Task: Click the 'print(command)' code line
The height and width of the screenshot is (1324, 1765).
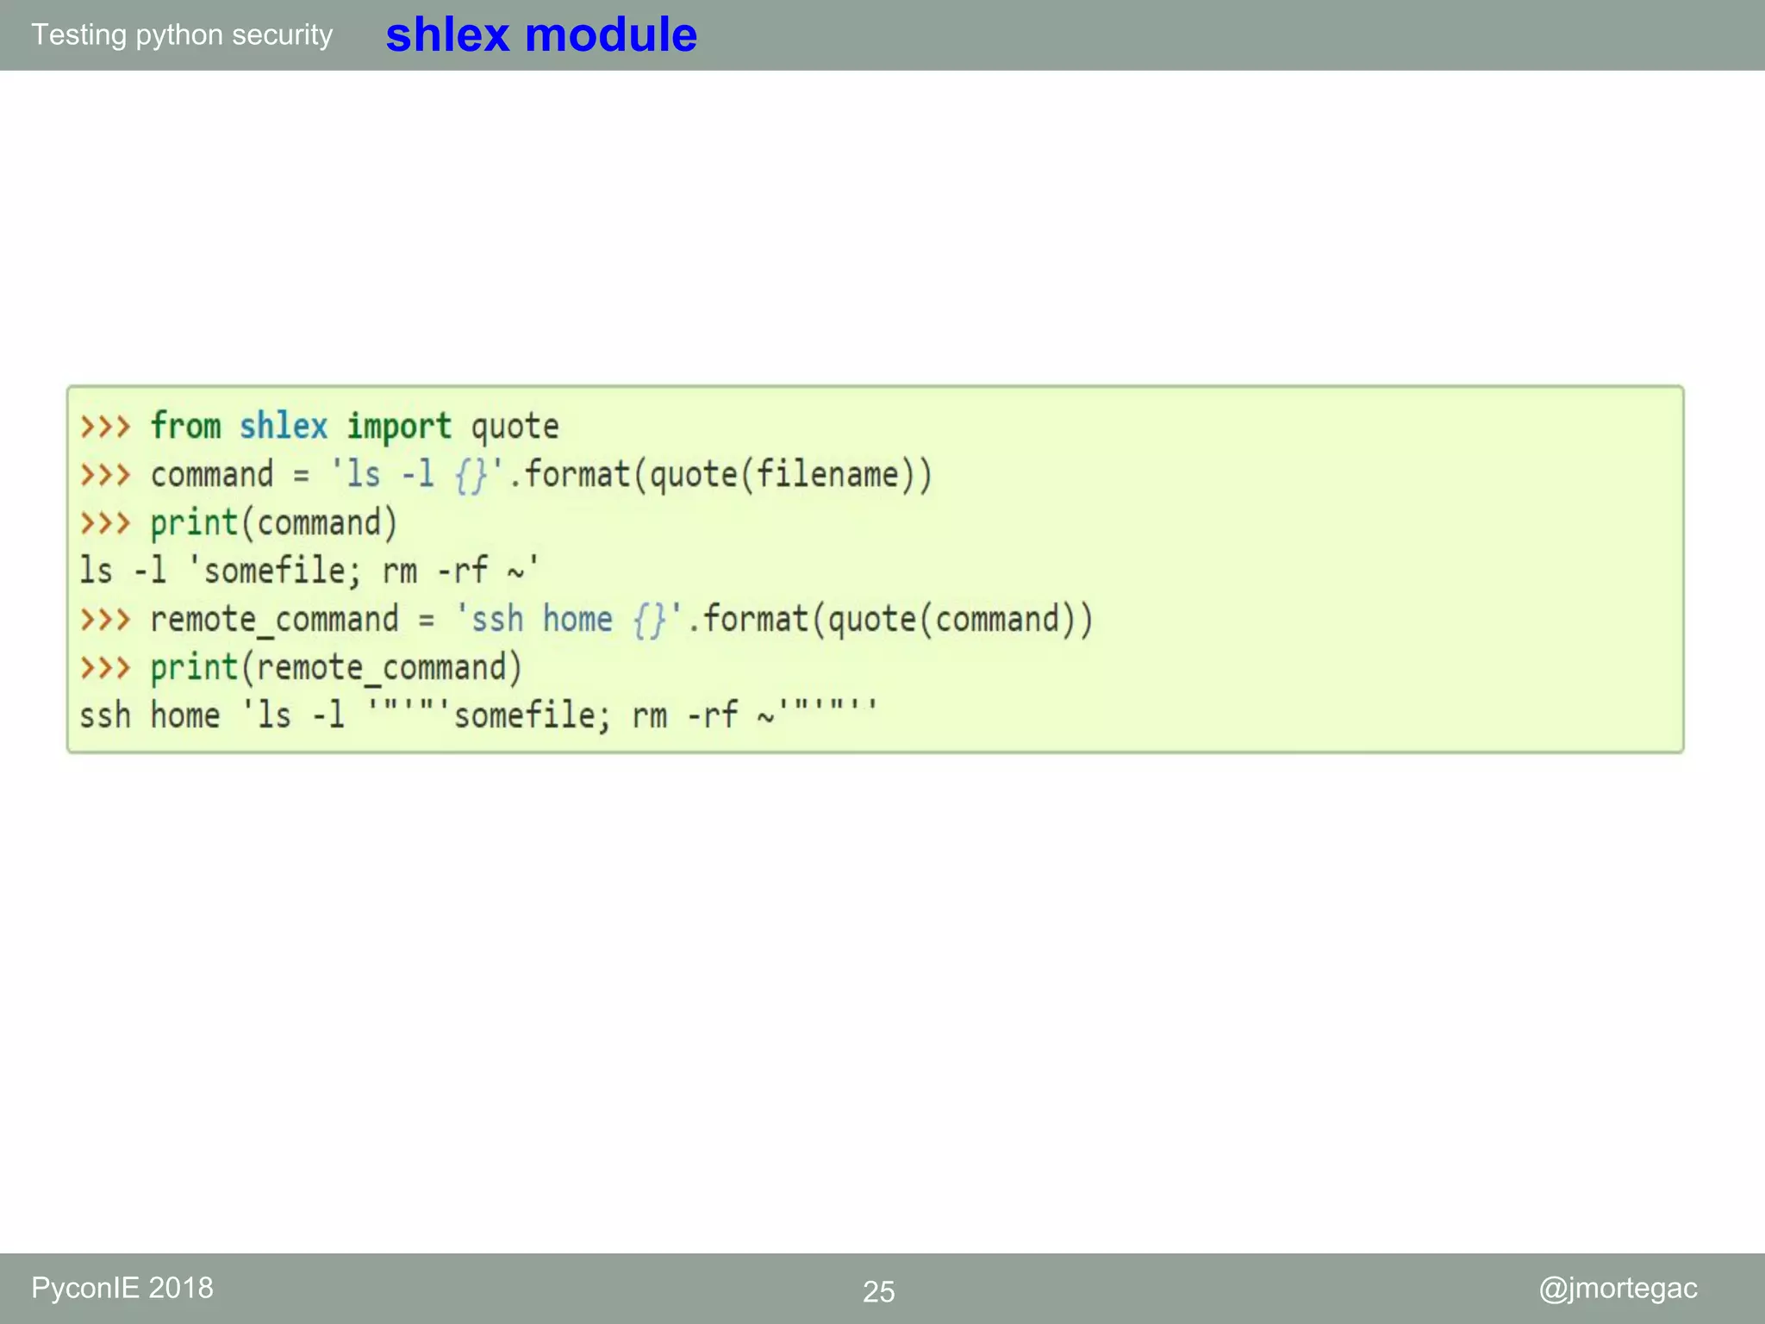Action: (239, 523)
